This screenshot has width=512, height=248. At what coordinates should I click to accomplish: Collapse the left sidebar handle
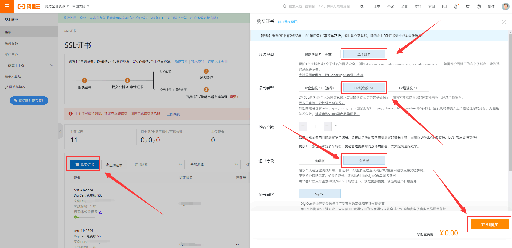(x=60, y=131)
